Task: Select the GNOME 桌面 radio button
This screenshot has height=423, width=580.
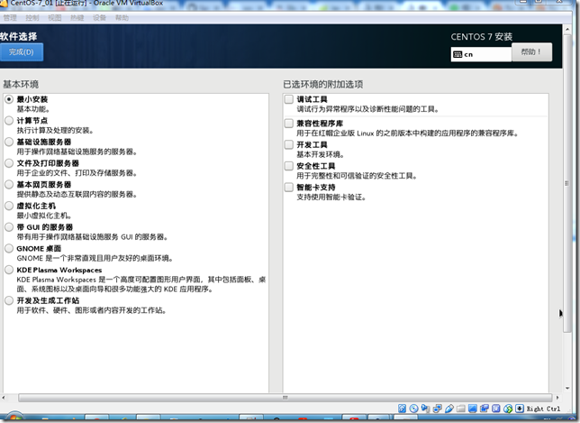Action: point(9,249)
